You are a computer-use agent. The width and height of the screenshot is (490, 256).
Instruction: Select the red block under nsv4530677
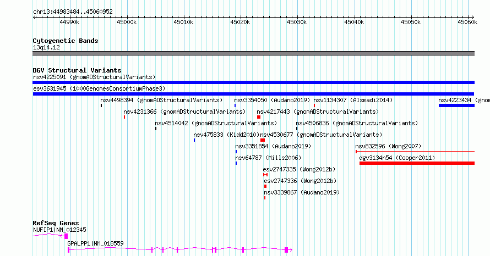(x=263, y=140)
